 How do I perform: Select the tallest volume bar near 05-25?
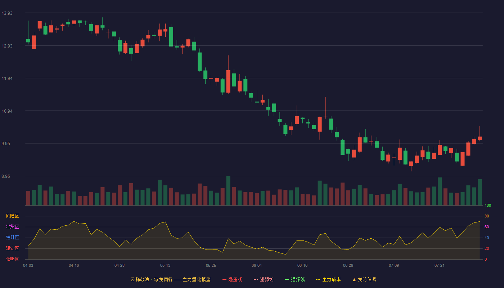228,190
